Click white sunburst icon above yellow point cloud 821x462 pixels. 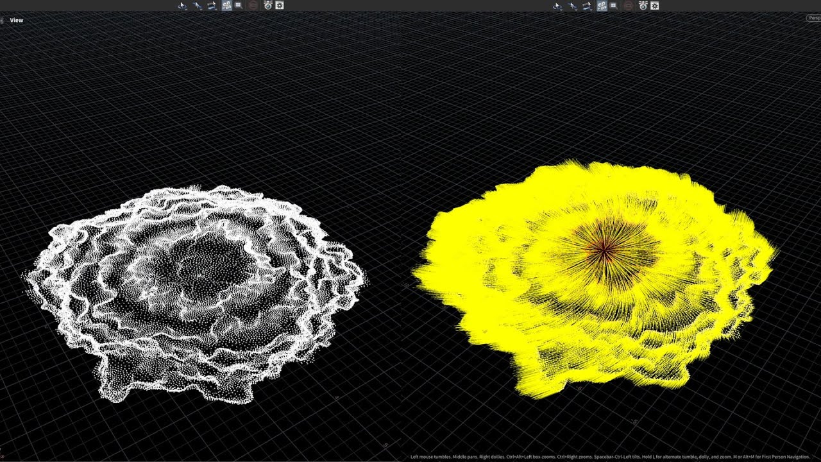click(x=654, y=6)
